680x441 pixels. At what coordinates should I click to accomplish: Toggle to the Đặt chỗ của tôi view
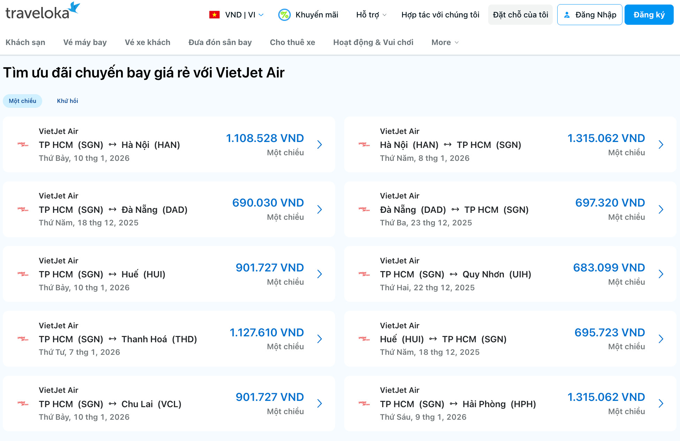click(x=520, y=14)
